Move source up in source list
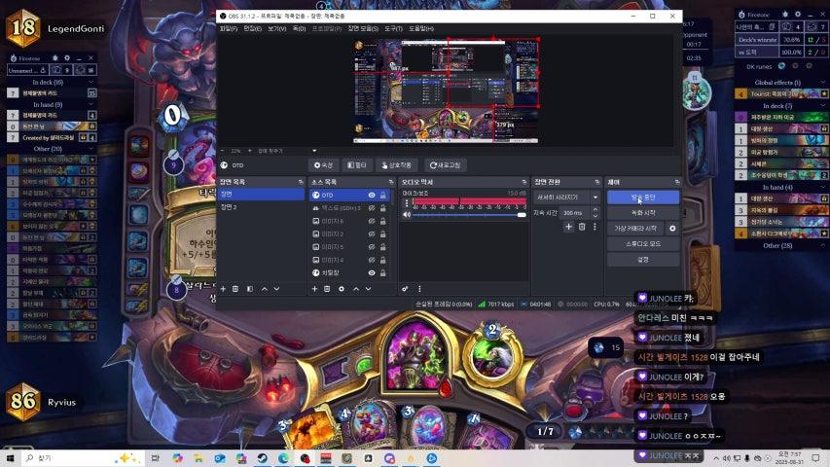The width and height of the screenshot is (830, 467). (x=356, y=289)
